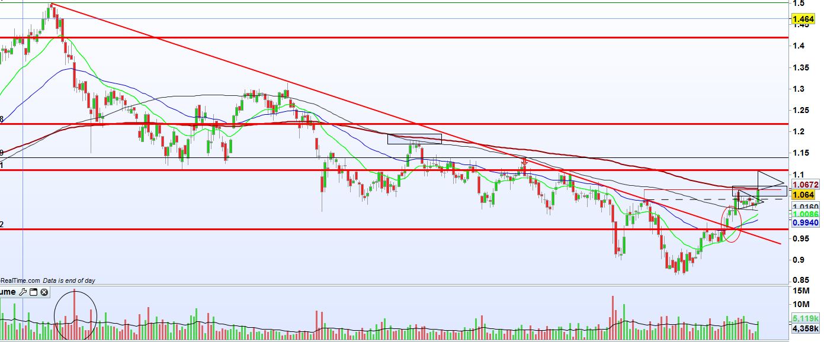This screenshot has width=824, height=342.
Task: Select the thin green horizontal line at 1.5
Action: [415, 2]
